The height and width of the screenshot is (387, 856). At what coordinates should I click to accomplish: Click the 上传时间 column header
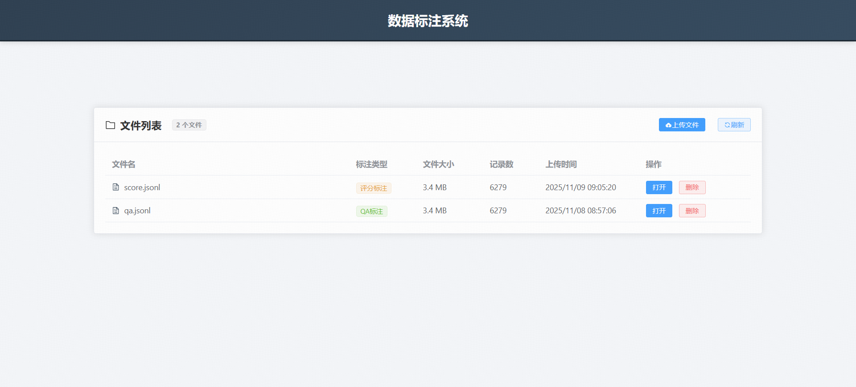(x=561, y=164)
